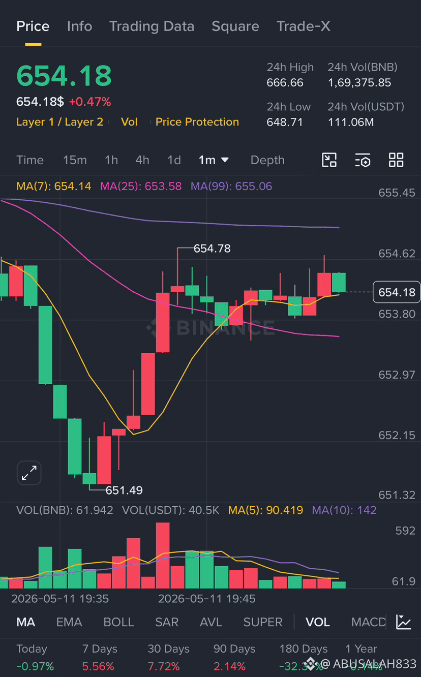Open the Trade-X tab
421x677 pixels.
pos(304,26)
